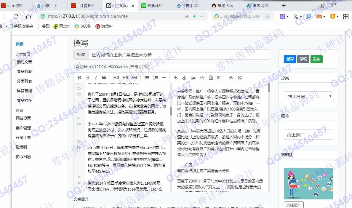This screenshot has height=208, width=352.
Task: Insert inline code with the code icon
Action: [202, 78]
